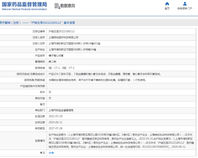Click the model spec Ⅰ型：CT-1；Ⅱ型：CT-2
This screenshot has height=158, width=198.
pos(61,68)
